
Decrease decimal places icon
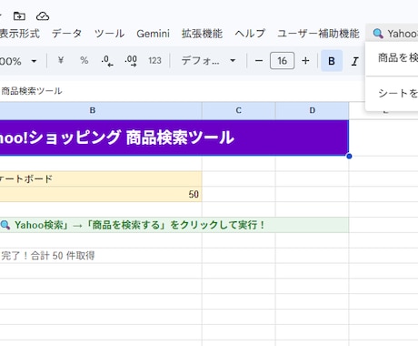(x=107, y=61)
